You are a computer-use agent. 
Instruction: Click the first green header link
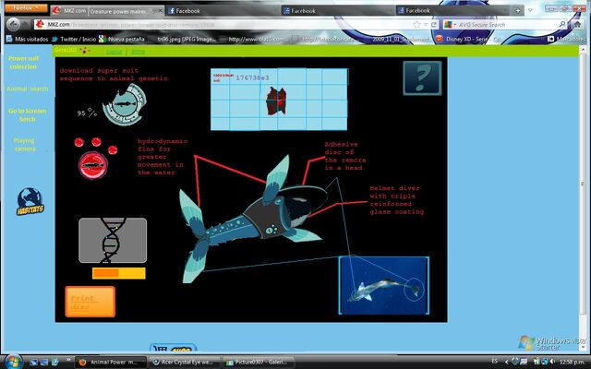pos(115,52)
